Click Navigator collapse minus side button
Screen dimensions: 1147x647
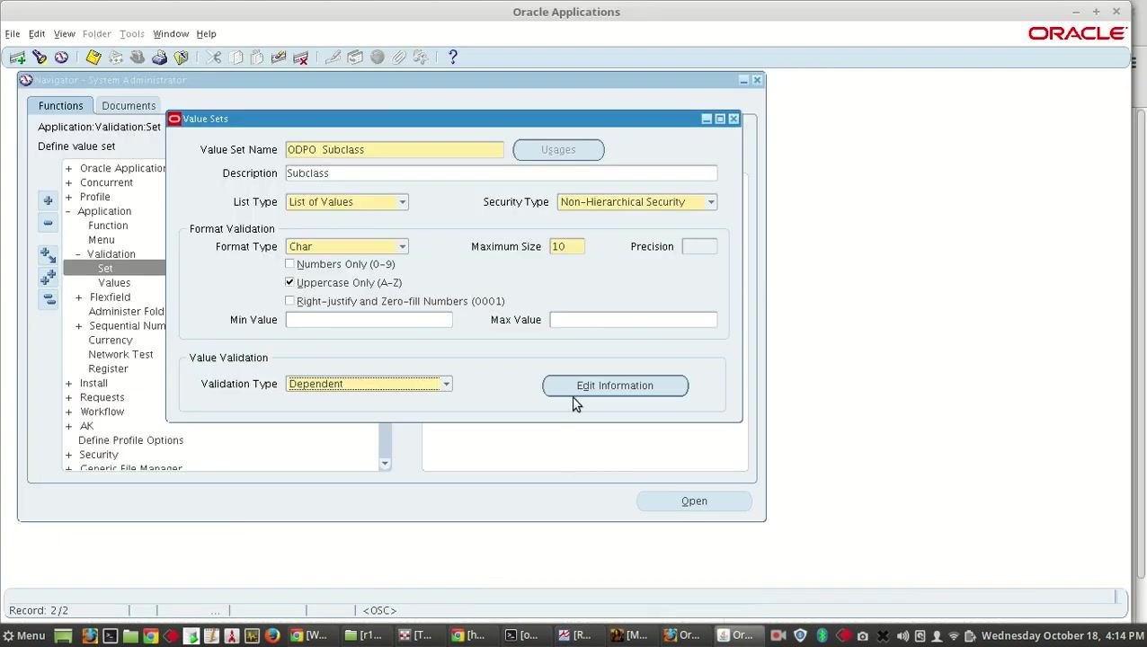(x=48, y=223)
